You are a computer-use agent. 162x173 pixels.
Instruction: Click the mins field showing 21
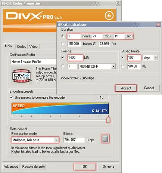97,36
